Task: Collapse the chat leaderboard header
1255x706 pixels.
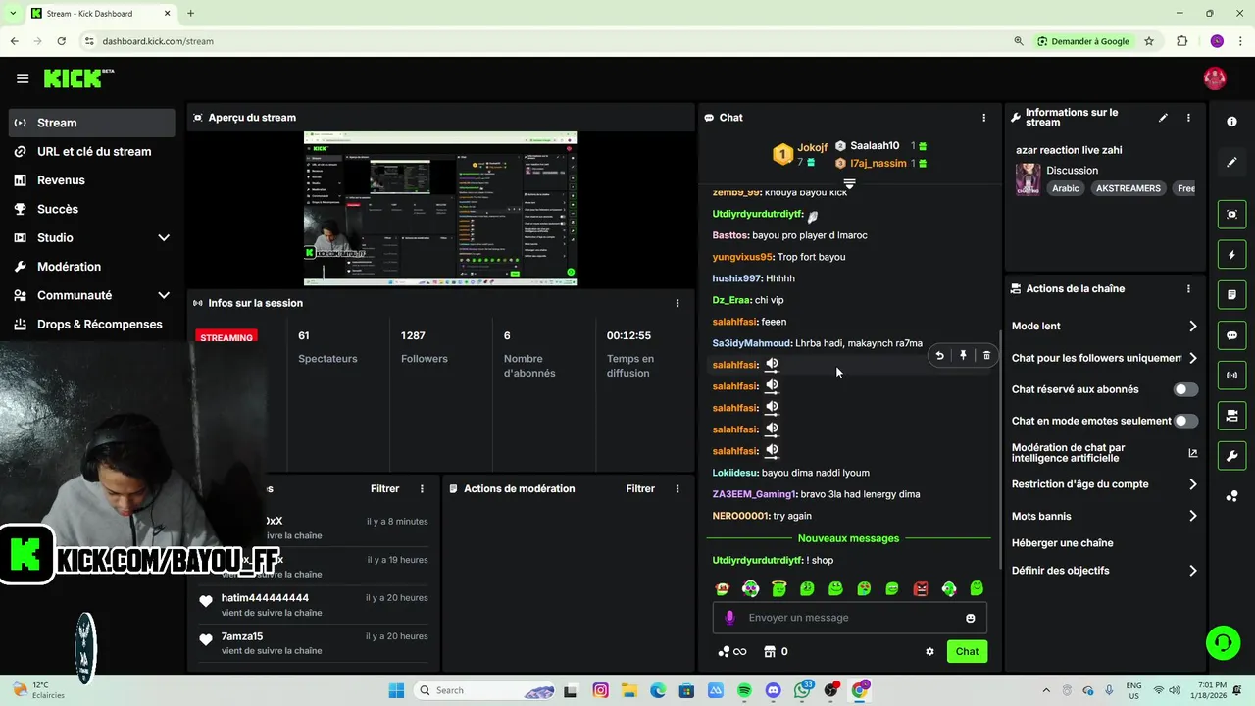Action: (x=850, y=183)
